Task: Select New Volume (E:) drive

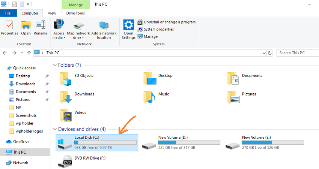Action: click(265, 143)
